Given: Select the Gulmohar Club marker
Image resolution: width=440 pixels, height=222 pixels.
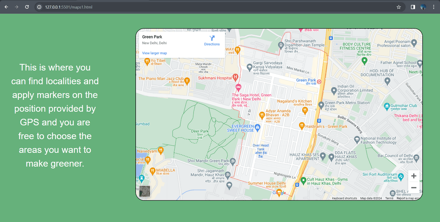Looking at the screenshot, I should click(x=387, y=106).
